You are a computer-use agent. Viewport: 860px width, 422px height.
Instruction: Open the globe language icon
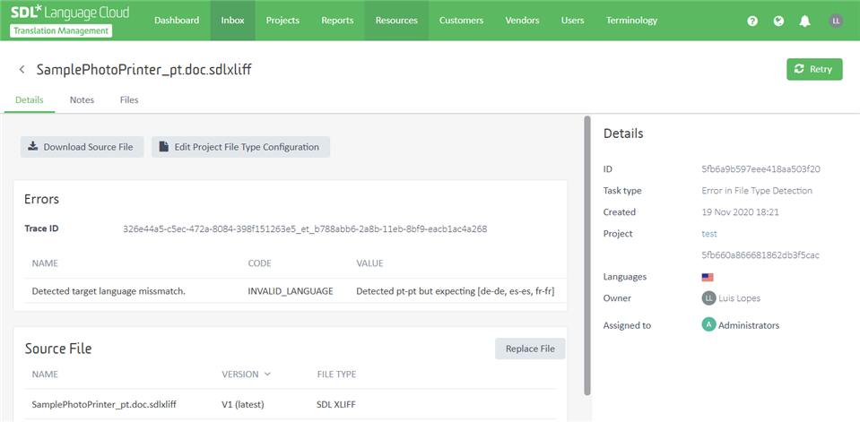pos(778,21)
